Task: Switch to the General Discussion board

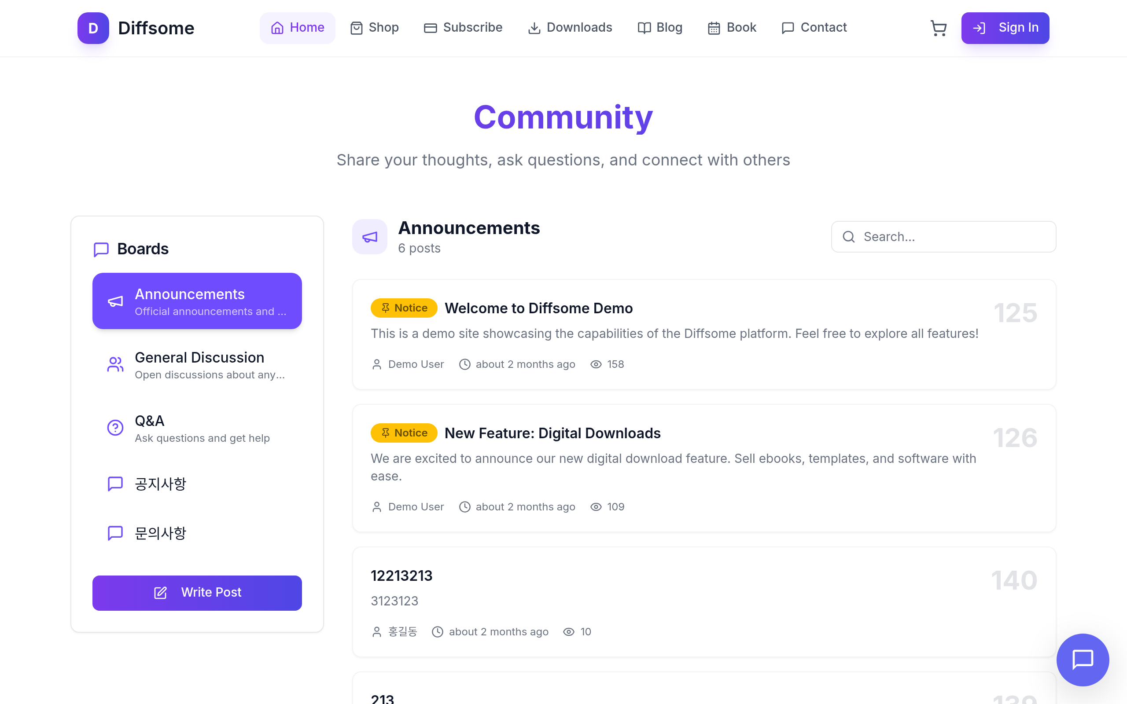Action: click(197, 365)
